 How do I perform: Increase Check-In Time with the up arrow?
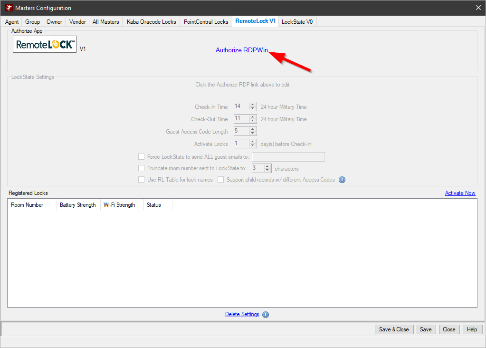point(252,104)
